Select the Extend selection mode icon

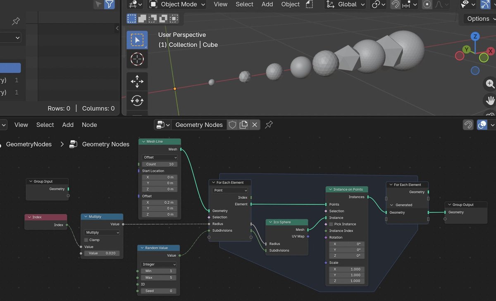[x=142, y=19]
